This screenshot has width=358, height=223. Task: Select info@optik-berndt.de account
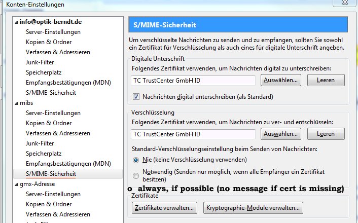[51, 22]
